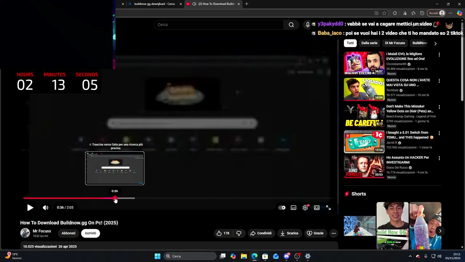Click the YouTube search field Cerca

pos(219,24)
